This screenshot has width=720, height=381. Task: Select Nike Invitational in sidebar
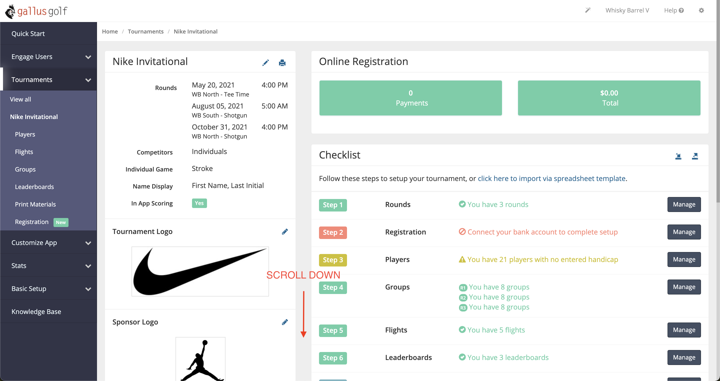click(34, 117)
